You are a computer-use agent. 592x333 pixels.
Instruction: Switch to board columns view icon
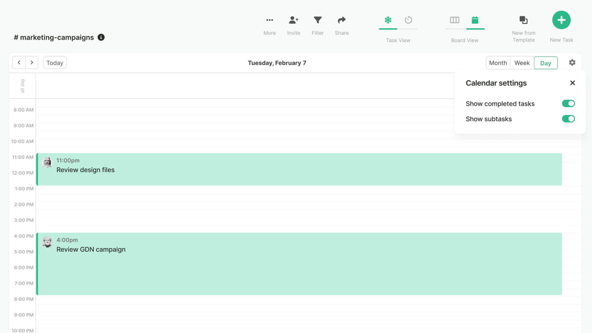point(454,20)
